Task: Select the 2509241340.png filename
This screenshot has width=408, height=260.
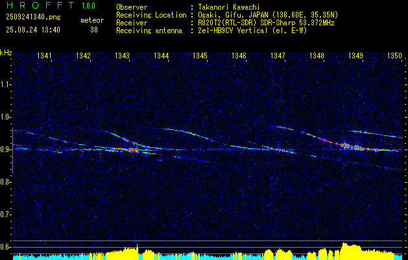Action: 33,18
